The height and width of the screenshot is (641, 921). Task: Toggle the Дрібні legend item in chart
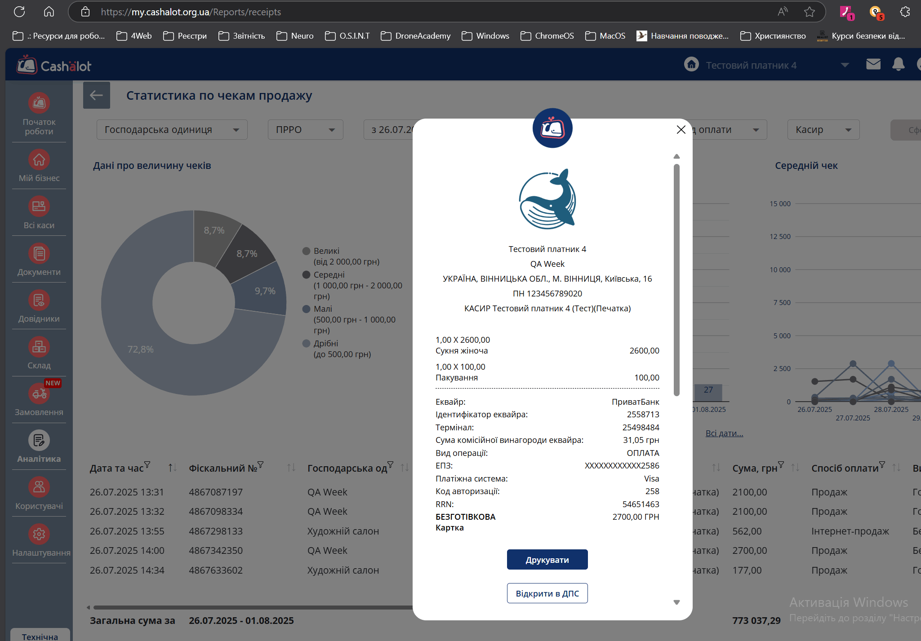tap(325, 344)
